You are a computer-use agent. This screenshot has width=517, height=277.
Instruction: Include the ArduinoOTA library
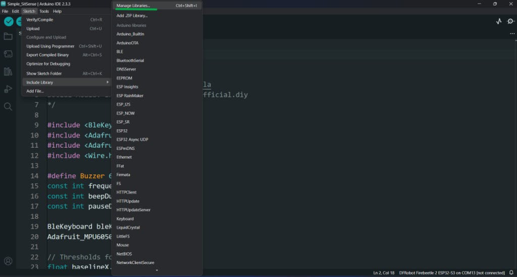(x=157, y=43)
